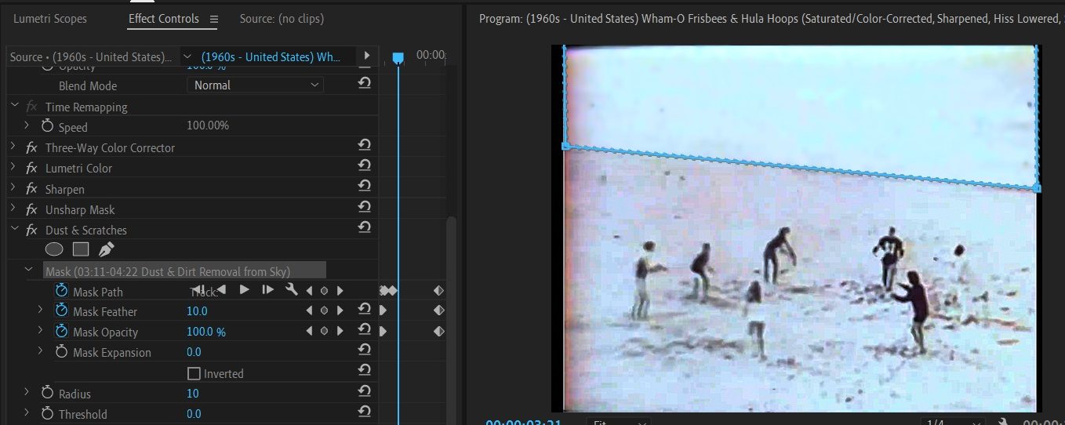This screenshot has width=1065, height=425.
Task: Click the arrow button beside the clip name
Action: pos(366,56)
